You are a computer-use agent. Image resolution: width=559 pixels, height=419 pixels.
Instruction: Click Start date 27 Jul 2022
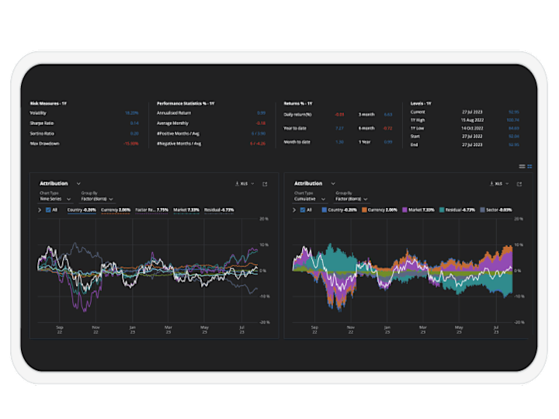click(472, 137)
